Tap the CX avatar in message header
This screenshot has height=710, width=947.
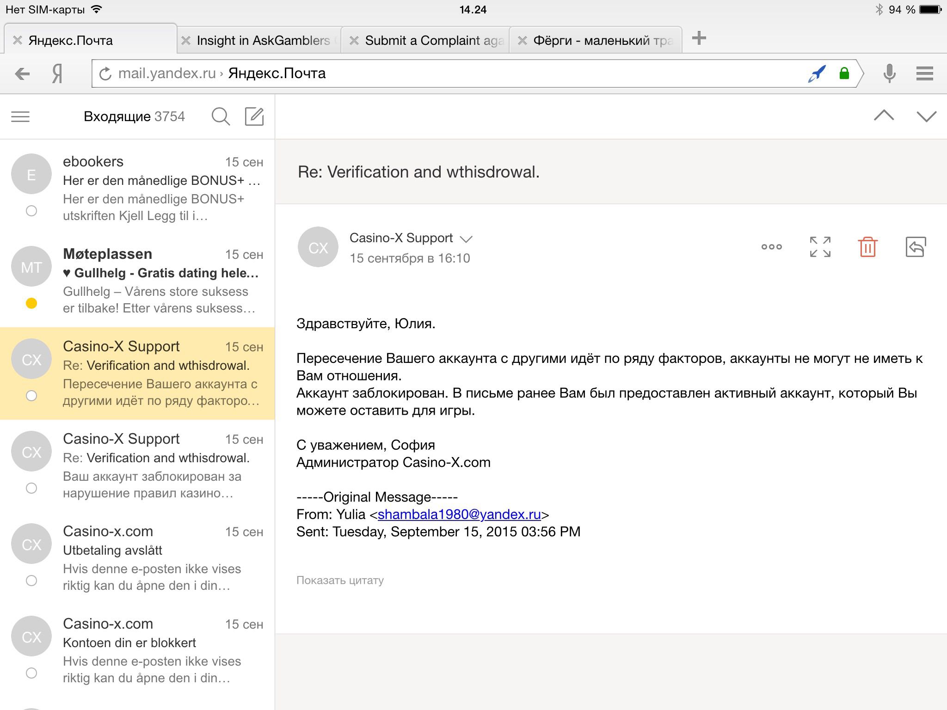[x=318, y=247]
